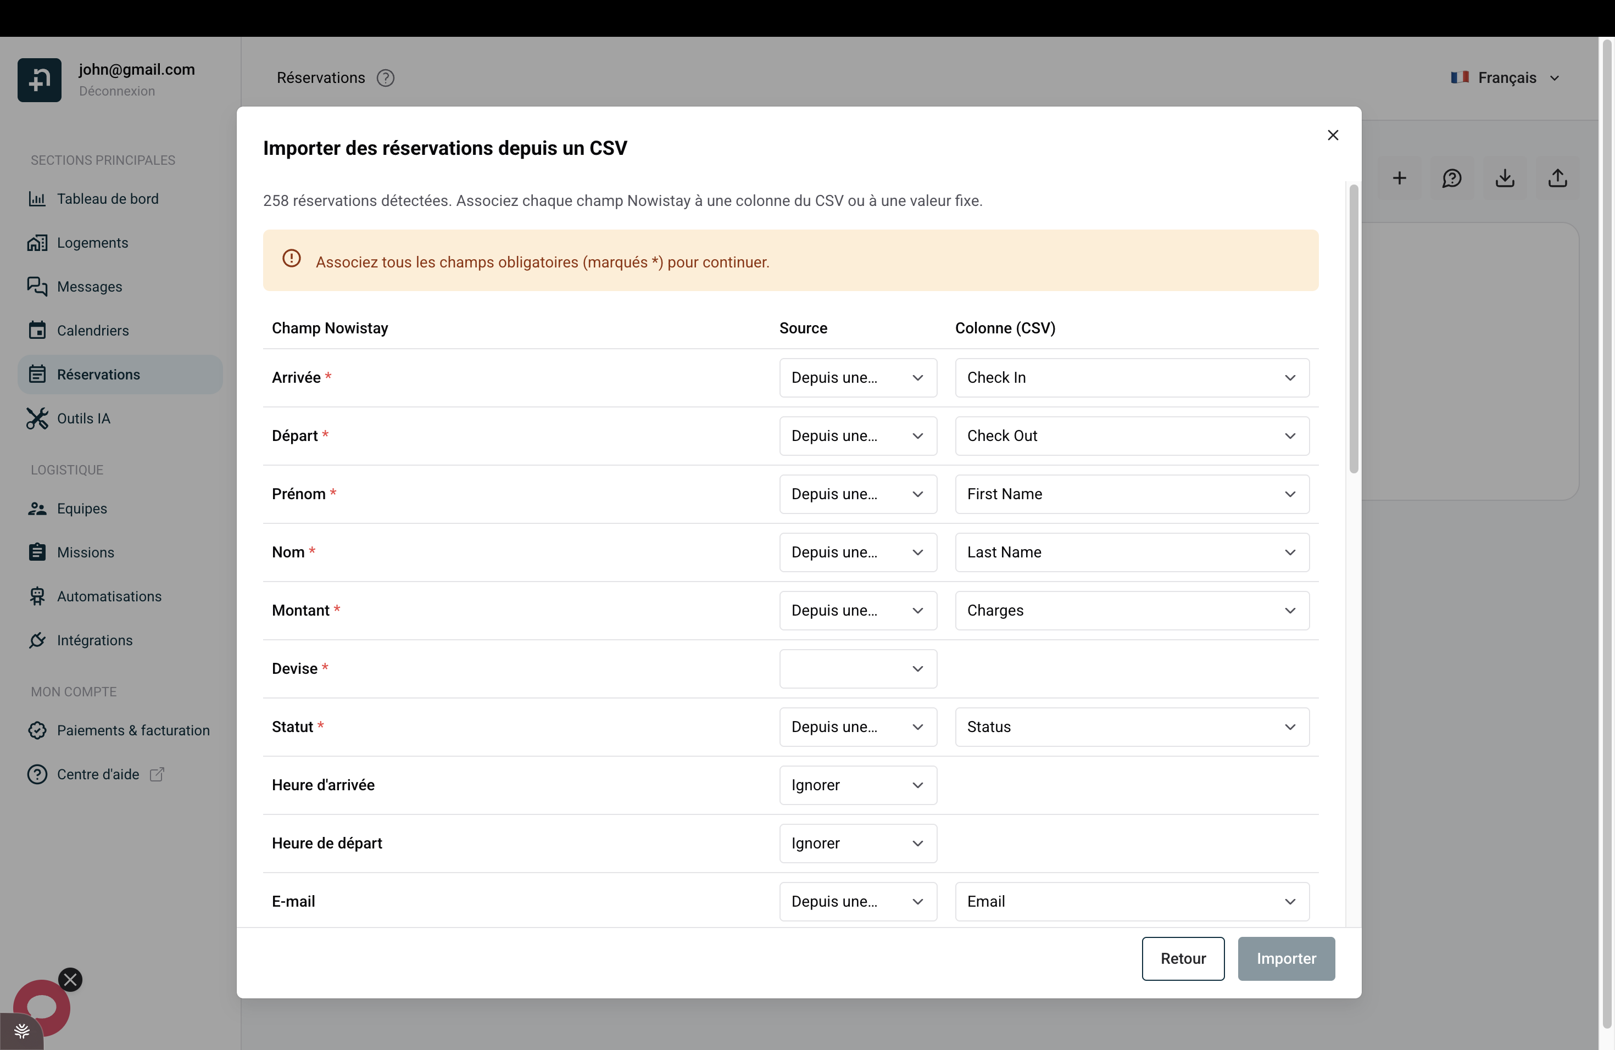The width and height of the screenshot is (1615, 1050).
Task: Click the Champ Nowistay column header
Action: [330, 328]
